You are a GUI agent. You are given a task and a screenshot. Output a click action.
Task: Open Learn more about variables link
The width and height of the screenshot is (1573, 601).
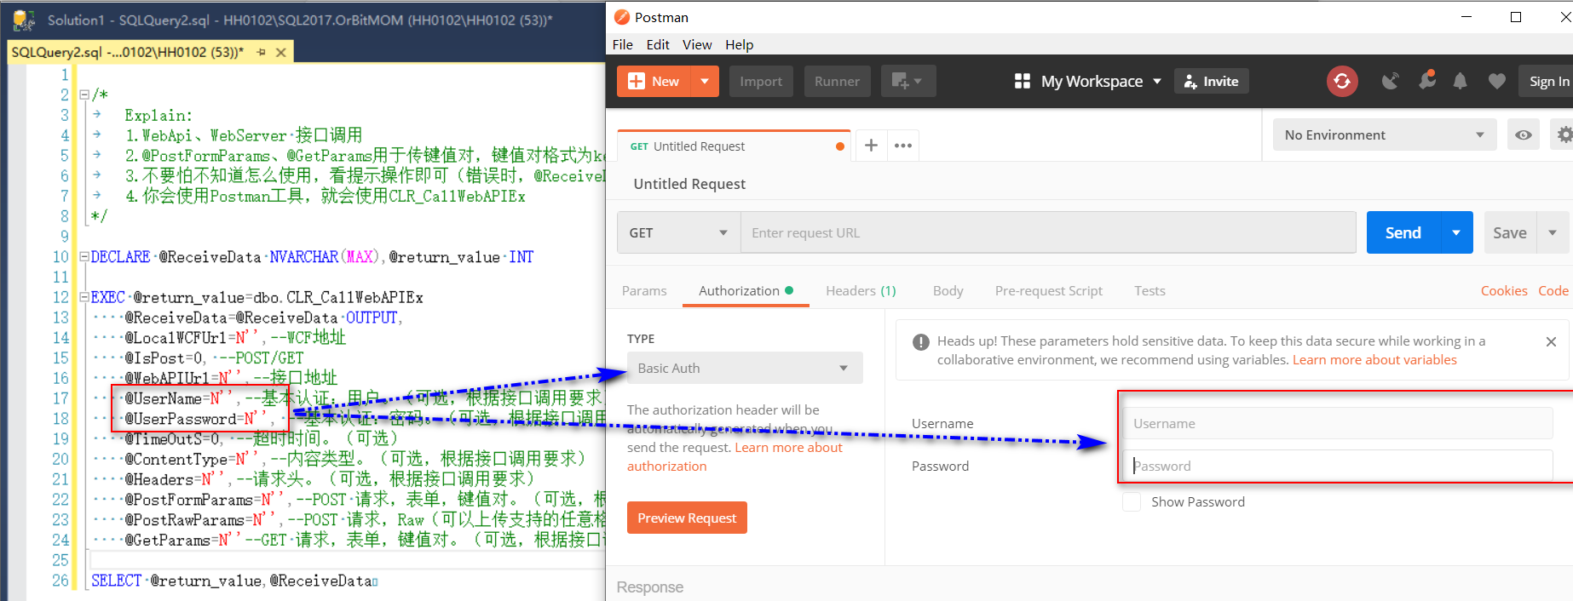click(x=1374, y=360)
